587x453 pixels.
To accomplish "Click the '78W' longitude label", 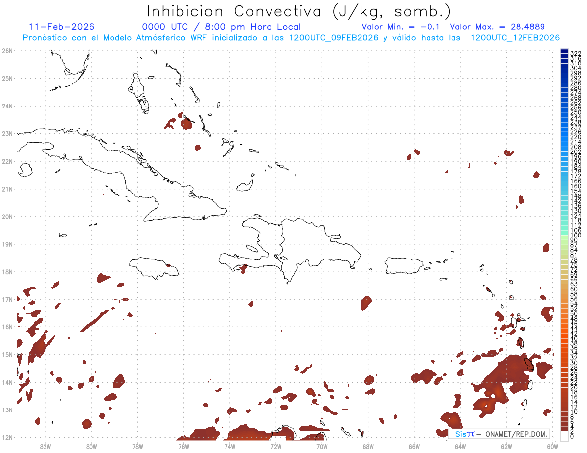I will (137, 446).
